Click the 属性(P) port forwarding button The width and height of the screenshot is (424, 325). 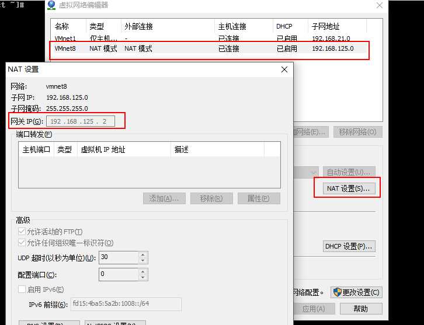coord(259,198)
